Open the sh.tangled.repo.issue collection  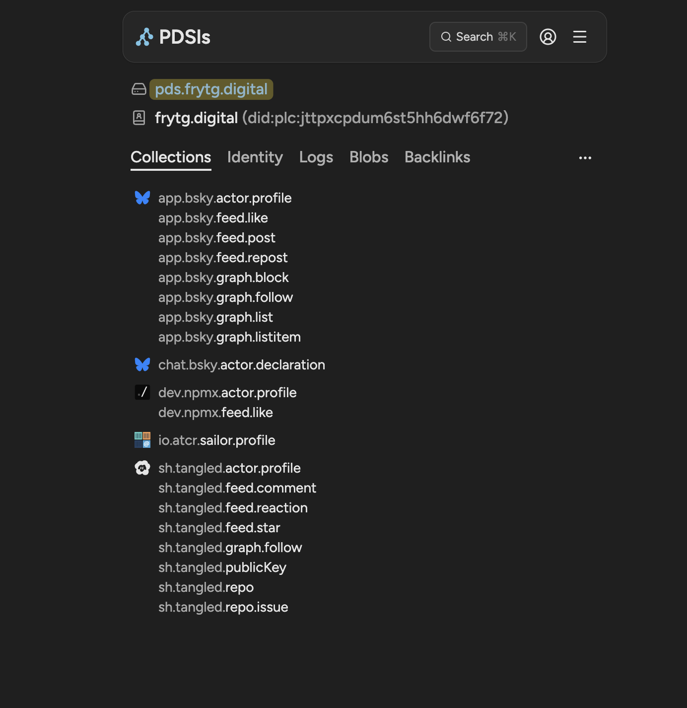click(x=223, y=607)
